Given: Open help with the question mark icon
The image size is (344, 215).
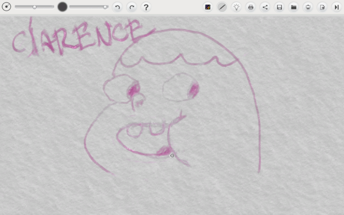Looking at the screenshot, I should [x=146, y=7].
